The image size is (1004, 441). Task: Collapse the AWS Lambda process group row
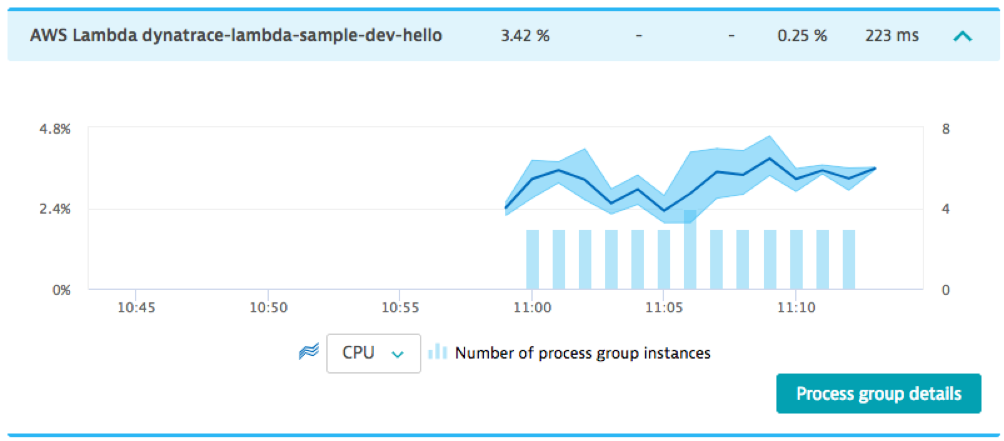[962, 36]
